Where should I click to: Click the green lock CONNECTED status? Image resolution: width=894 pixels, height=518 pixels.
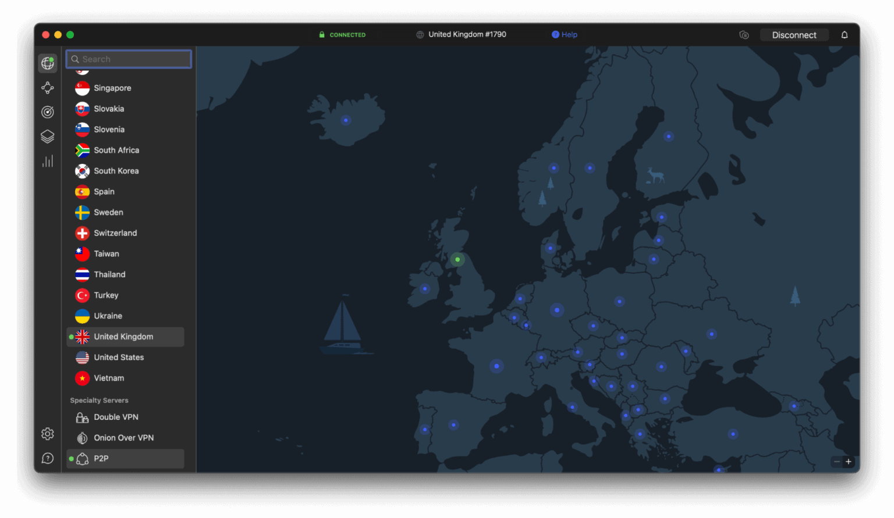[342, 35]
